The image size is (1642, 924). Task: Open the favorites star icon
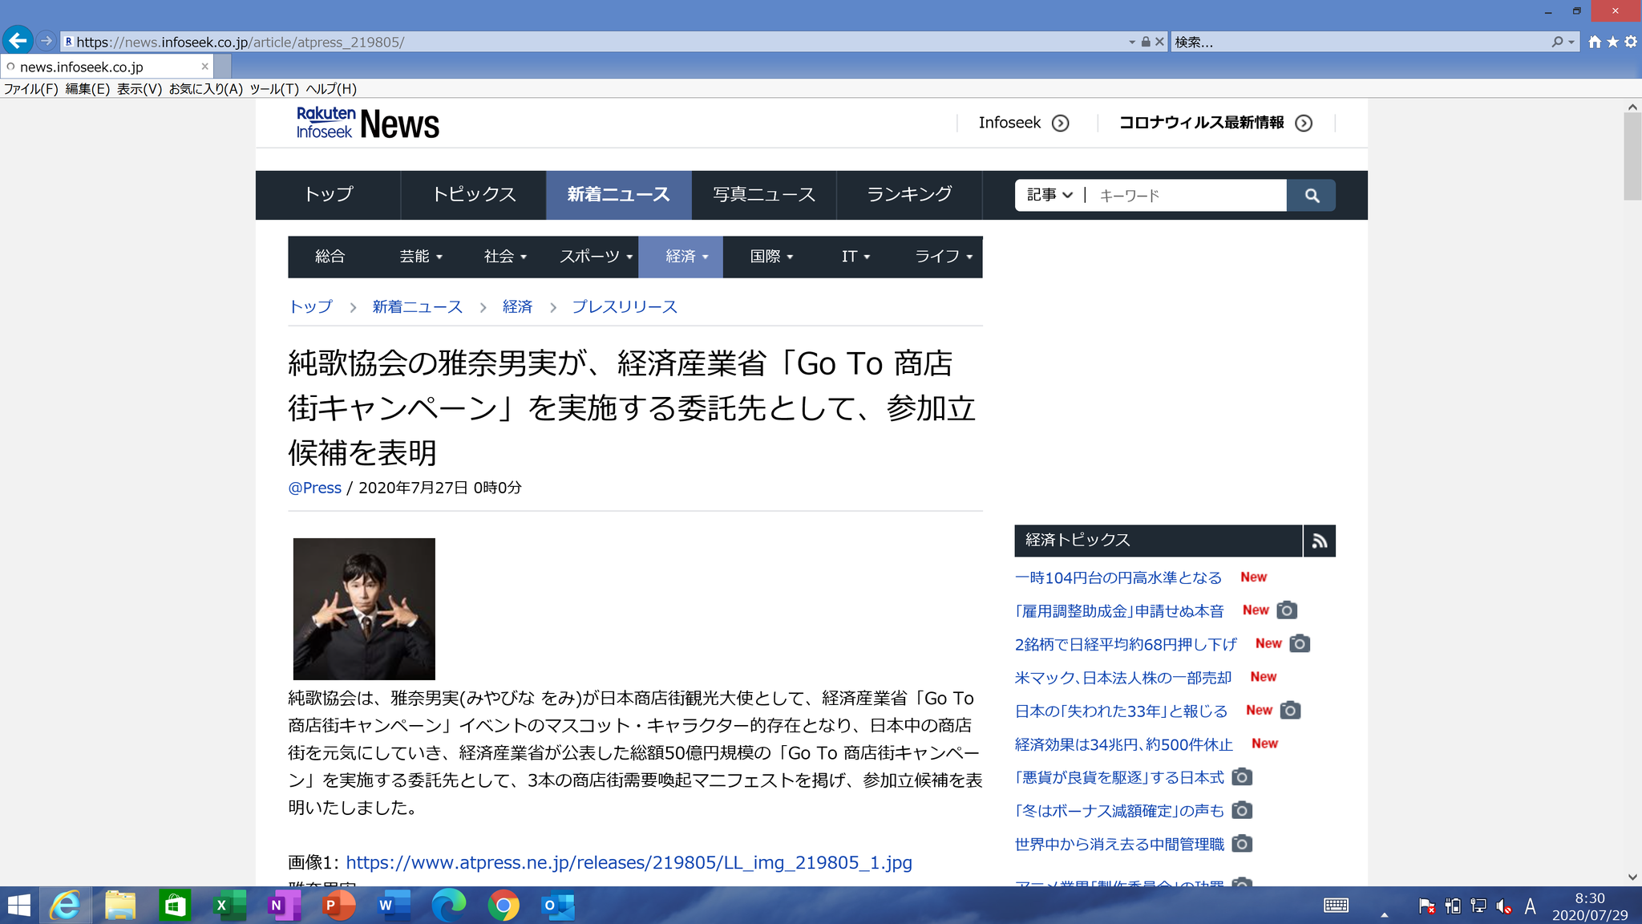point(1612,42)
